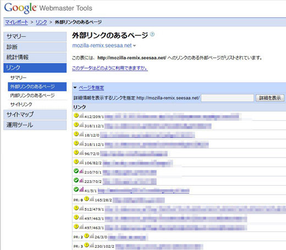Click the purple bar chart icon in the 223/70/2 row
The height and width of the screenshot is (250, 286).
pos(81,180)
